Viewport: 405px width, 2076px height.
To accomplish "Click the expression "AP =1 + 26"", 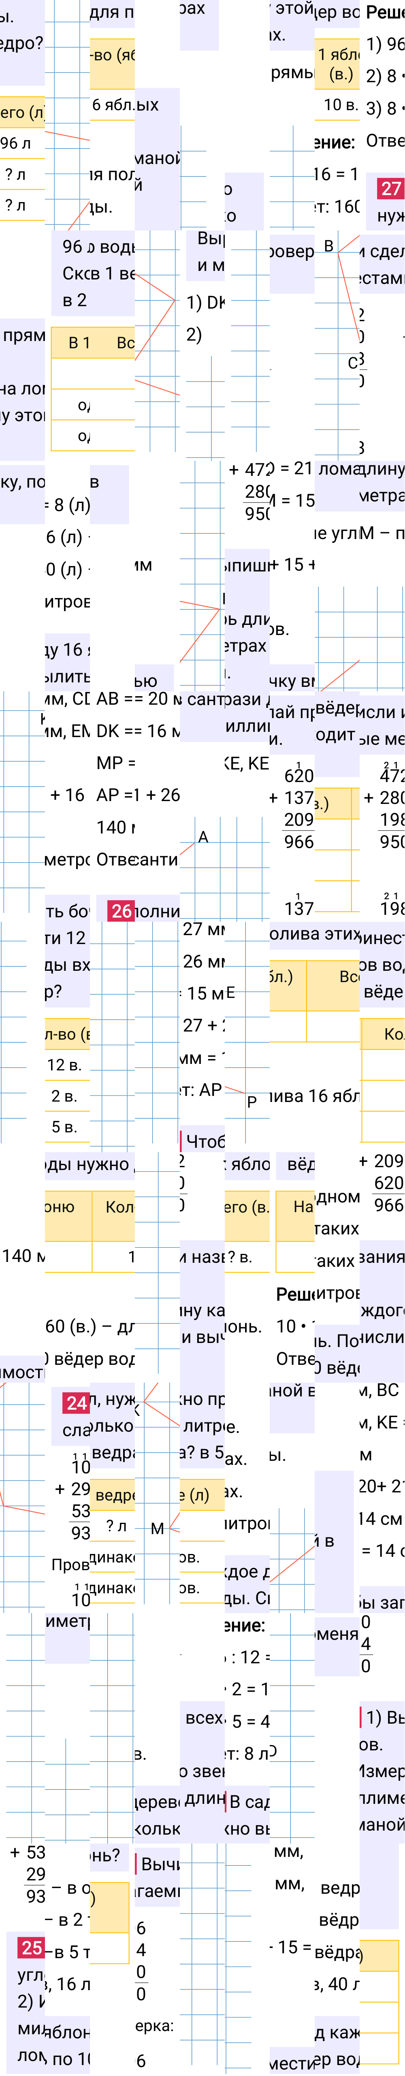I will tap(138, 795).
